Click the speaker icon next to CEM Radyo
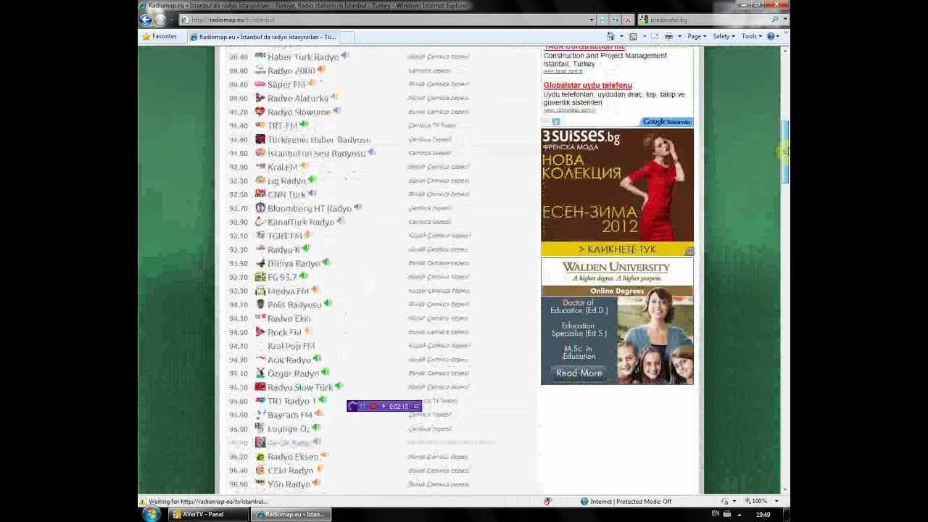The height and width of the screenshot is (522, 928). pyautogui.click(x=319, y=470)
